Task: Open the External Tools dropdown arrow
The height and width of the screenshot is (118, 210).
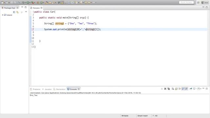Action: tap(34, 3)
